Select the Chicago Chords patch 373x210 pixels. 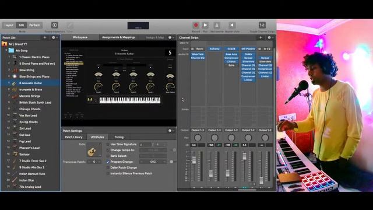point(30,109)
